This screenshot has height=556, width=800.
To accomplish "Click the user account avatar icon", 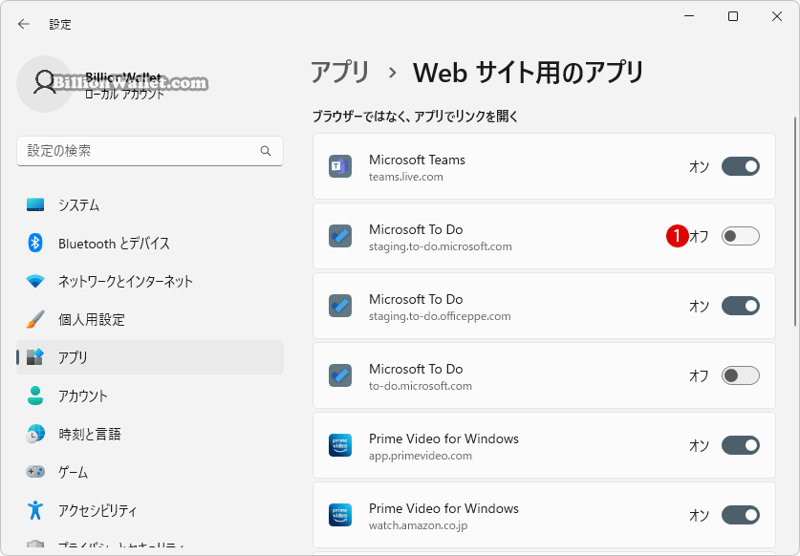I will coord(45,84).
